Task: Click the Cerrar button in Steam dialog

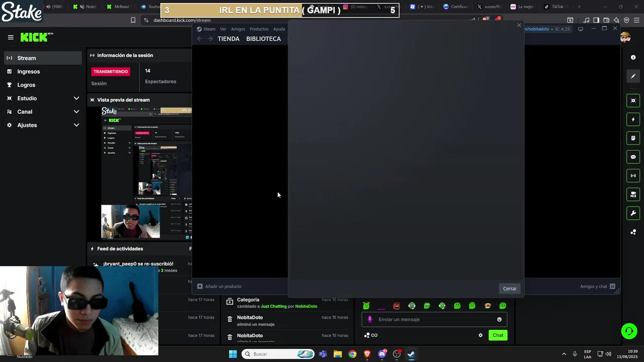Action: pos(510,289)
